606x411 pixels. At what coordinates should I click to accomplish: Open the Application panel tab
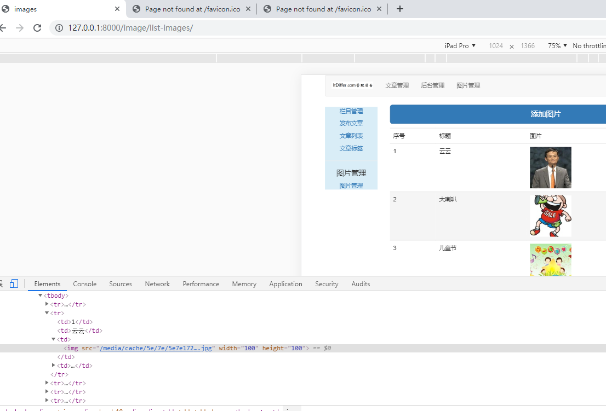coord(285,283)
